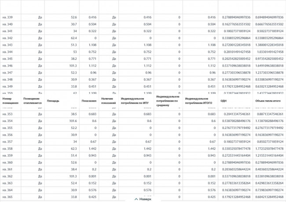Select the row label "кв. 348"
This screenshot has width=286, height=202.
[x=7, y=80]
